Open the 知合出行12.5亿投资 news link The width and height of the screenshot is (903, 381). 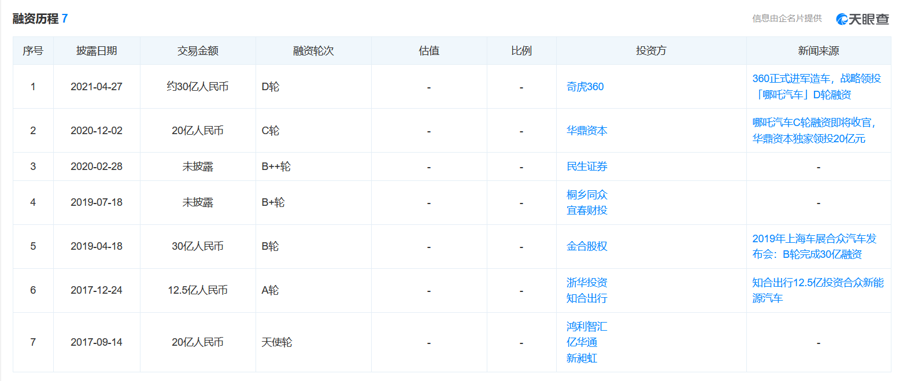818,290
